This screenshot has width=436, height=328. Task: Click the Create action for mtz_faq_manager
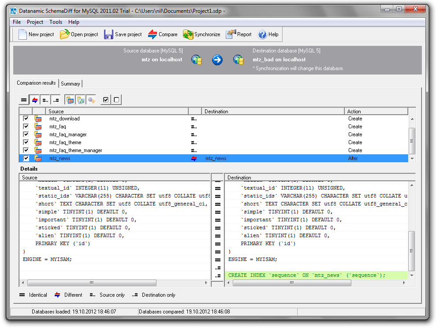point(355,134)
